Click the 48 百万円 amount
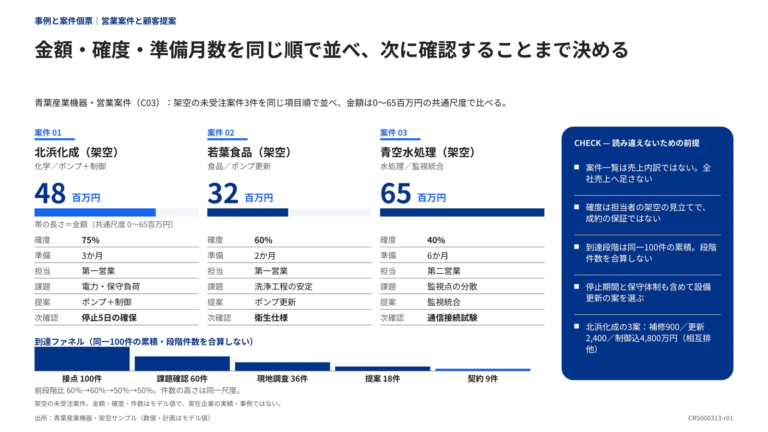 pos(67,193)
